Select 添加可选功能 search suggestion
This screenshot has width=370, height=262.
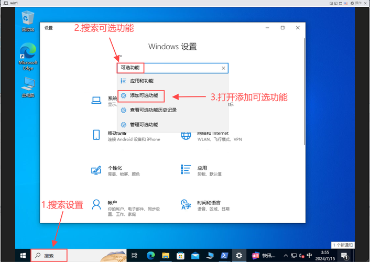click(172, 95)
